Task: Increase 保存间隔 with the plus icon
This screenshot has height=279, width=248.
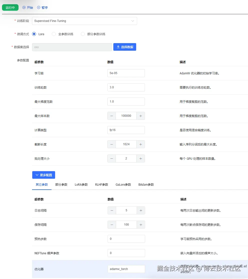Action: tap(141, 225)
